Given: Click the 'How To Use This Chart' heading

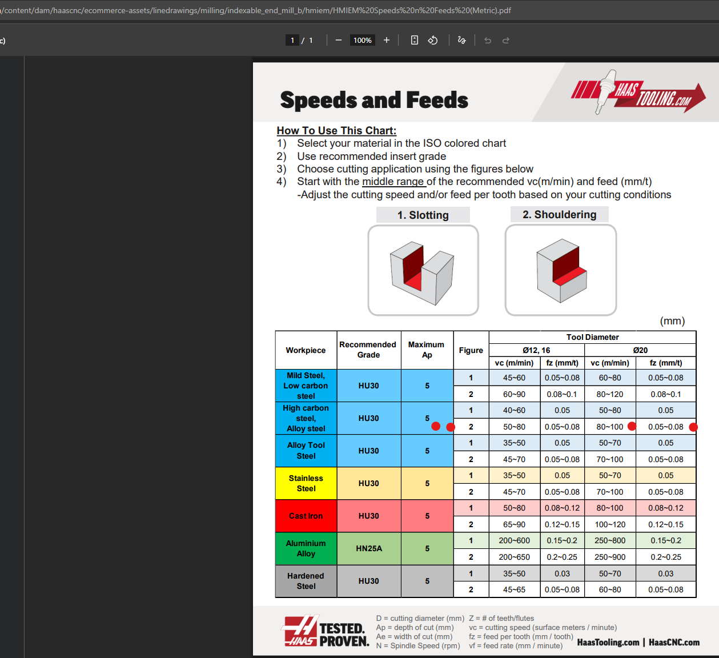Looking at the screenshot, I should (x=336, y=130).
